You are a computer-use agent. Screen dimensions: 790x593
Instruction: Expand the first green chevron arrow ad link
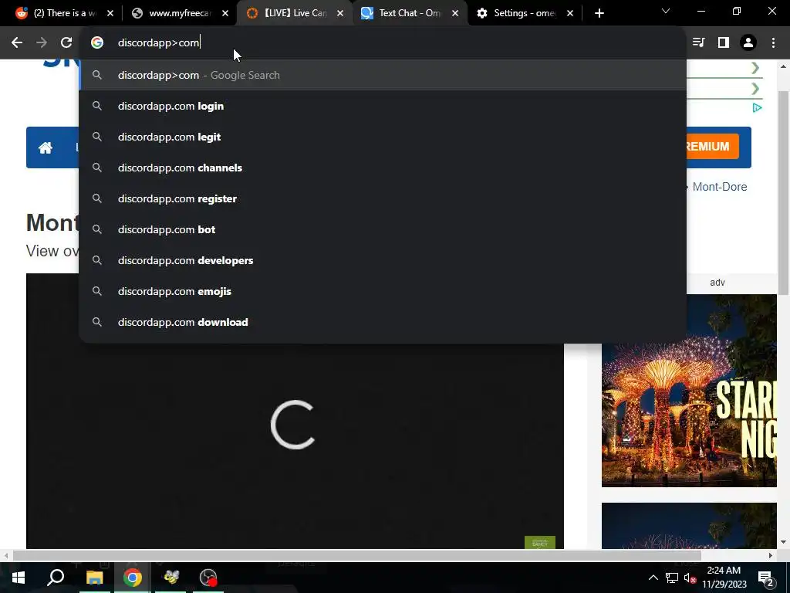(755, 68)
